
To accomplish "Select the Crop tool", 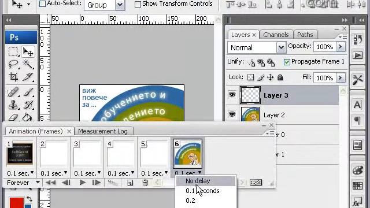I will (13, 77).
